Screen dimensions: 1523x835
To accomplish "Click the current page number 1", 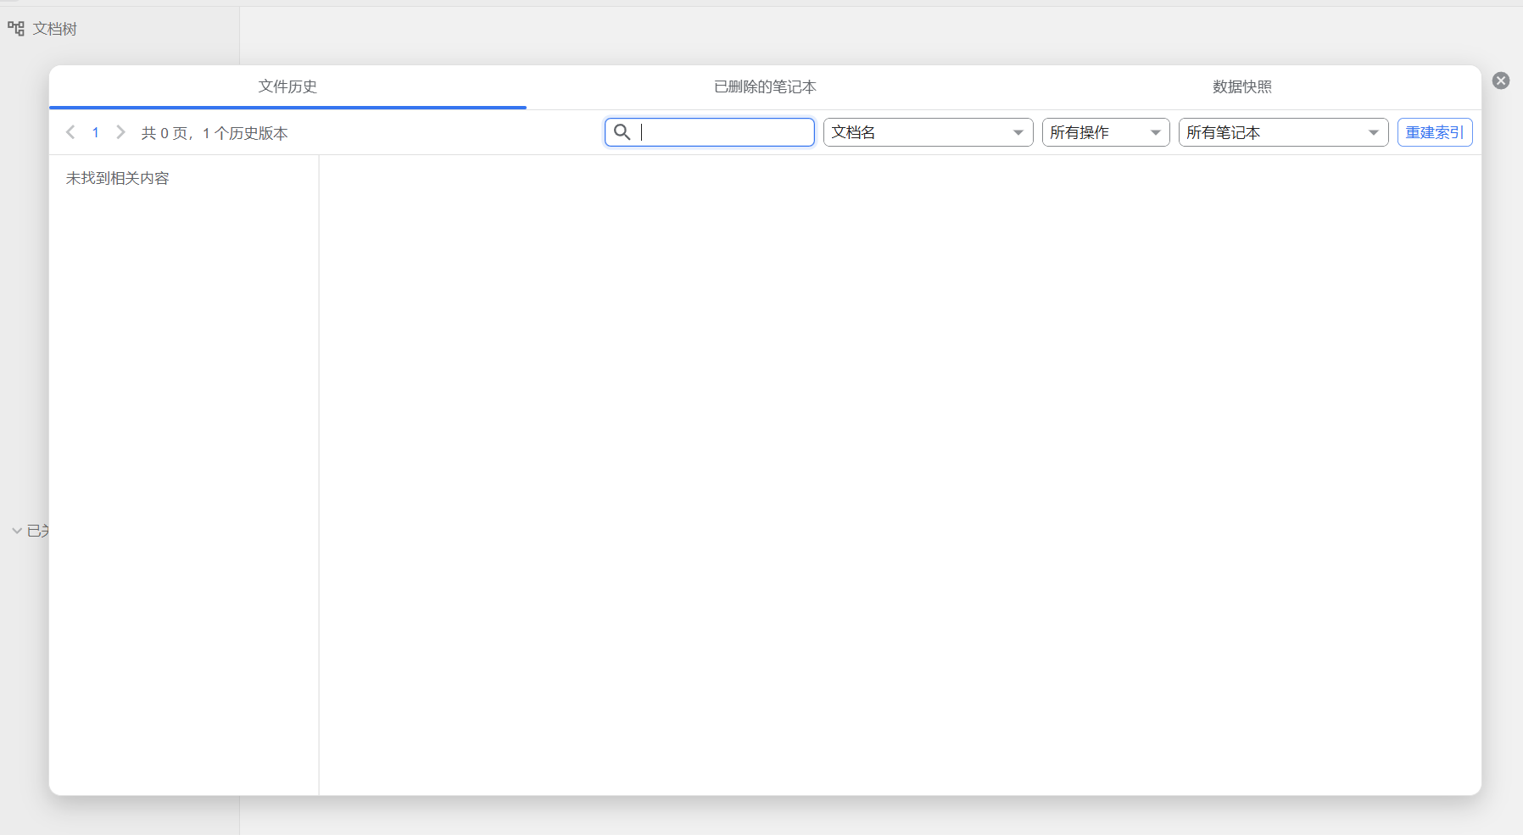I will pyautogui.click(x=96, y=132).
